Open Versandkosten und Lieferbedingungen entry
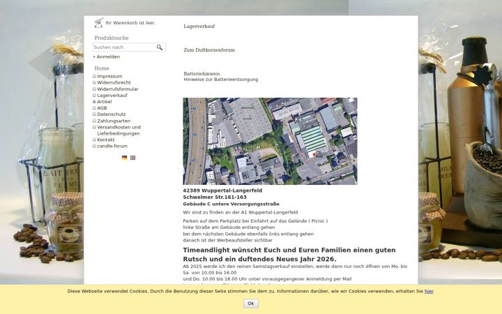 [119, 130]
